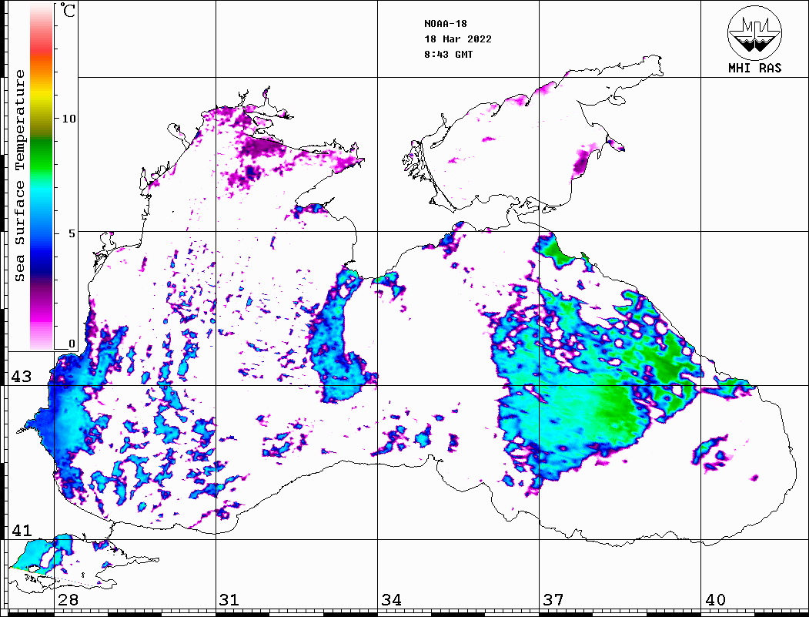
Task: Click the '10' tick label on the color scale
Action: pos(69,119)
